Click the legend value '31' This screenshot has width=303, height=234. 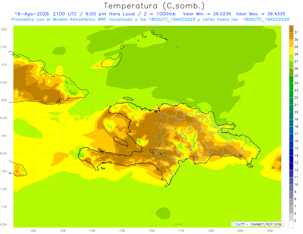click(x=296, y=32)
